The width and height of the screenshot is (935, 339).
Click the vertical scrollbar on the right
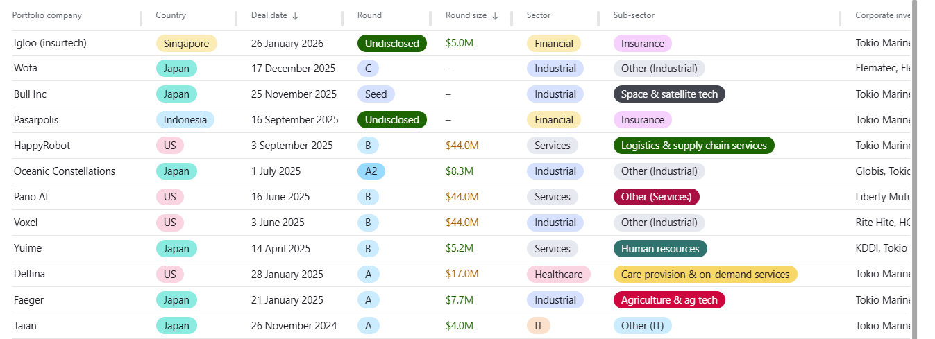click(915, 166)
